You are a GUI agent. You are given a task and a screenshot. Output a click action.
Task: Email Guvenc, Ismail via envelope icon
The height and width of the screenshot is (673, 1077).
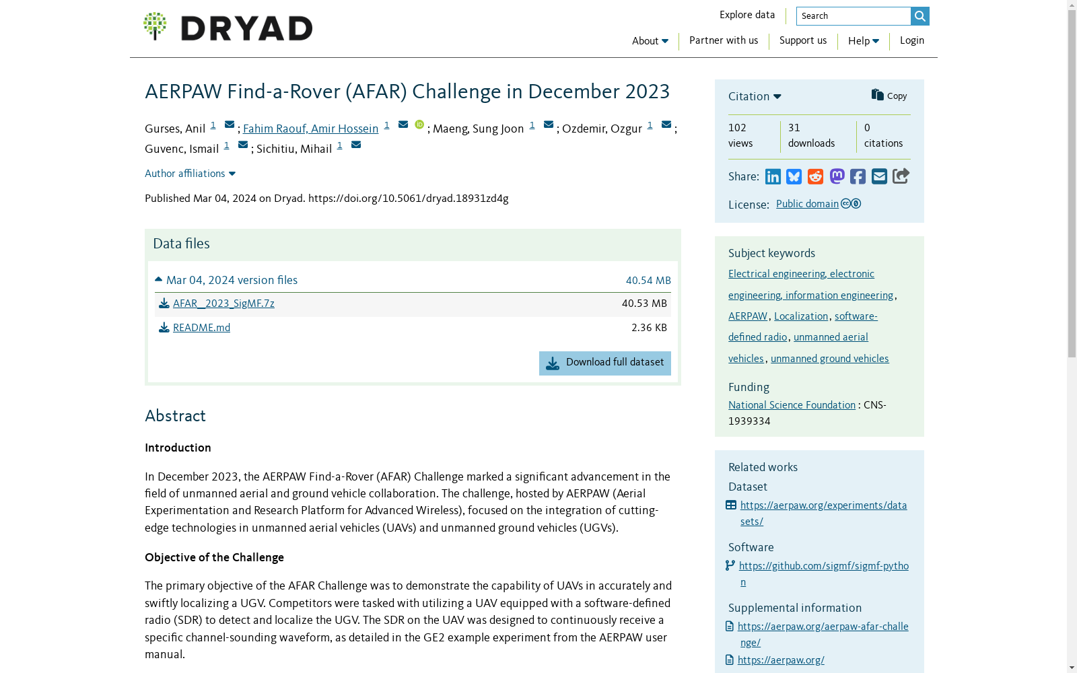coord(243,145)
